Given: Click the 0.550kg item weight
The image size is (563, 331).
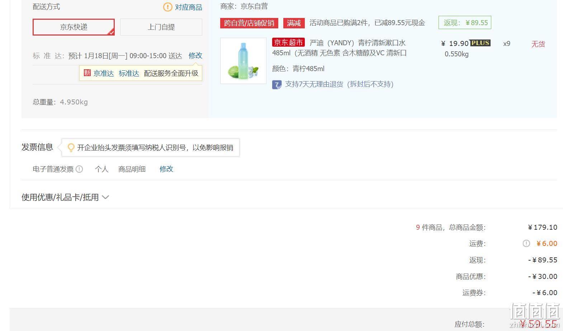Looking at the screenshot, I should click(456, 54).
